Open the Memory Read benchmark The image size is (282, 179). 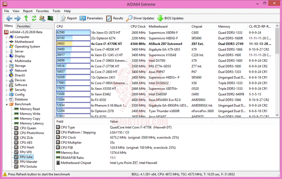coord(27,109)
